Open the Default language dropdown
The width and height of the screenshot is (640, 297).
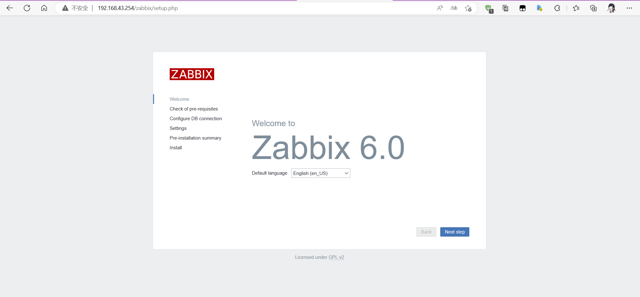[x=320, y=173]
